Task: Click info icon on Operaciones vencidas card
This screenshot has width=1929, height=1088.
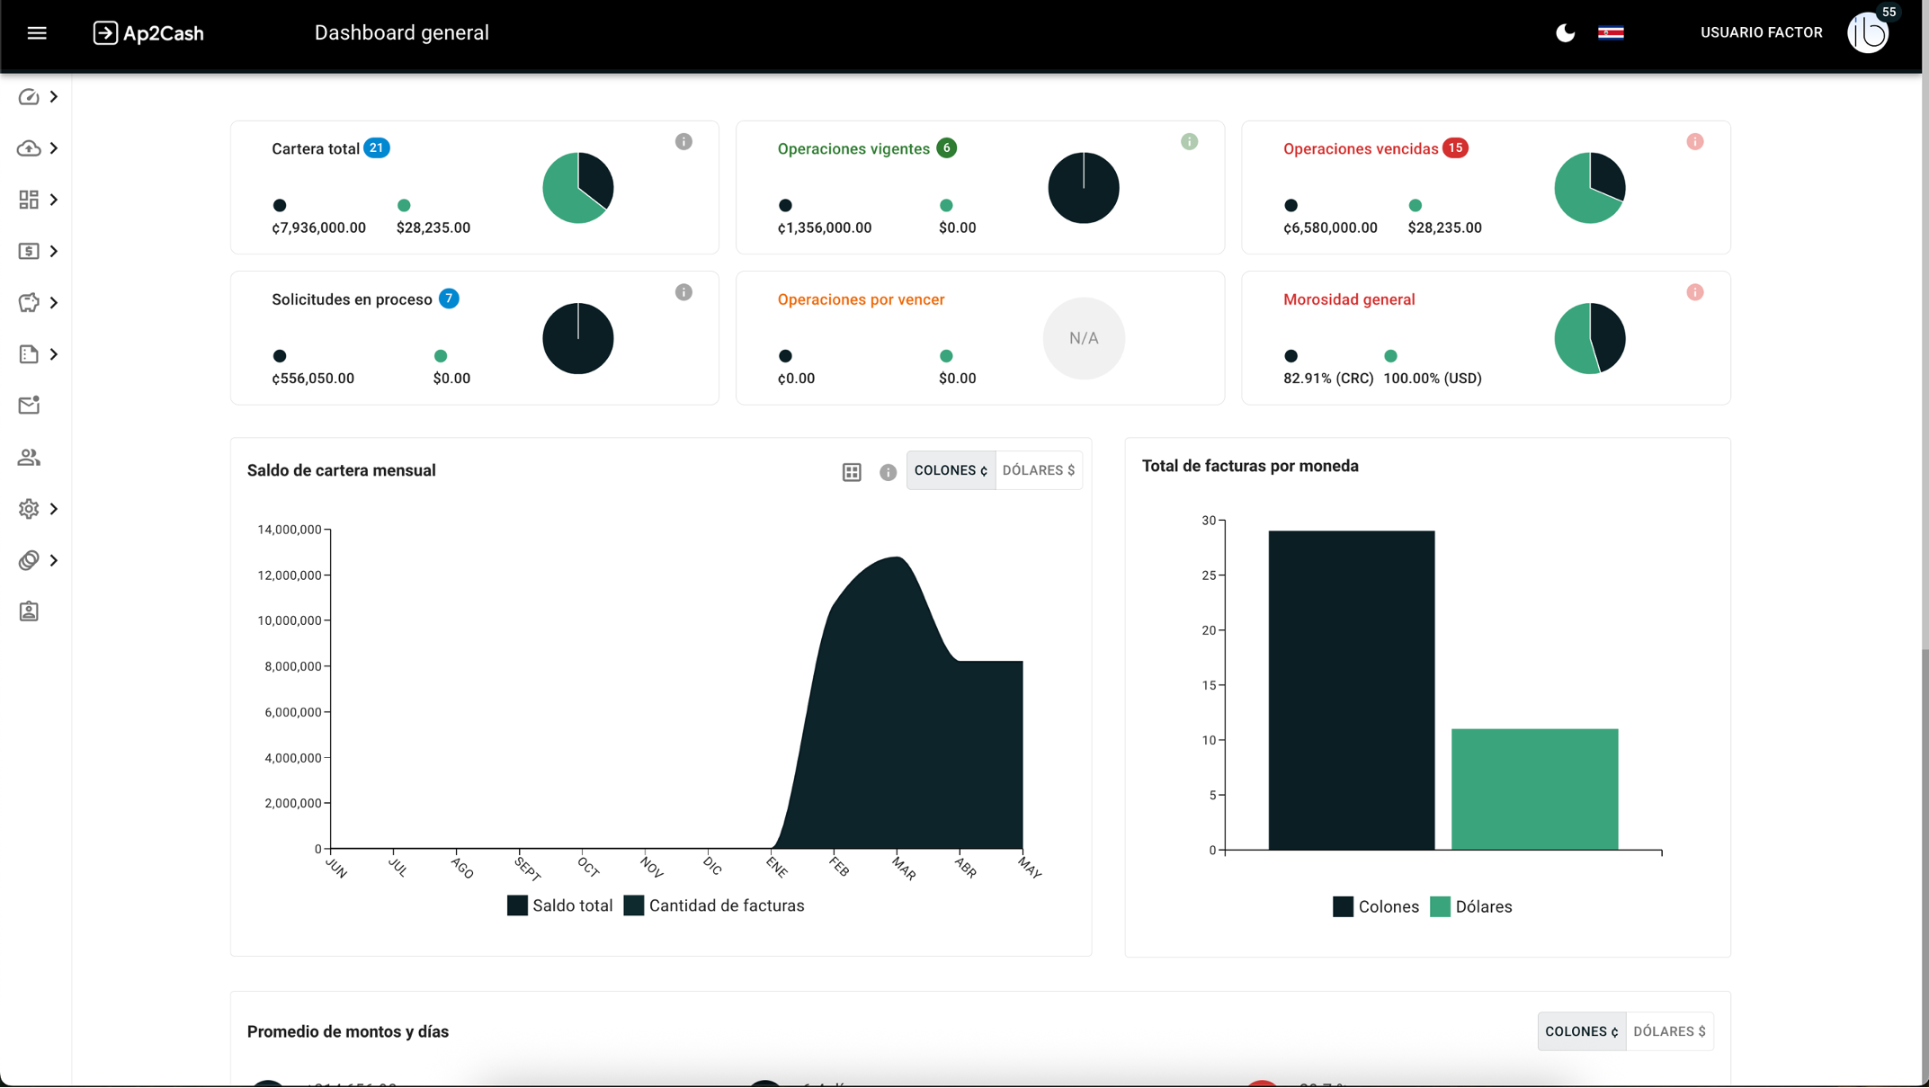Action: tap(1694, 142)
